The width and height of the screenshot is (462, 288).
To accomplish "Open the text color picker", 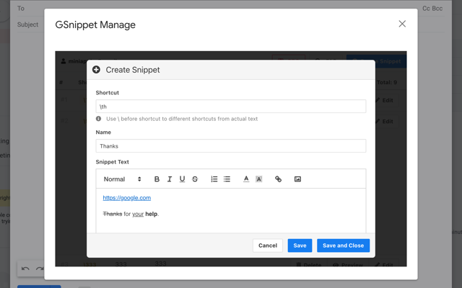I will click(246, 179).
